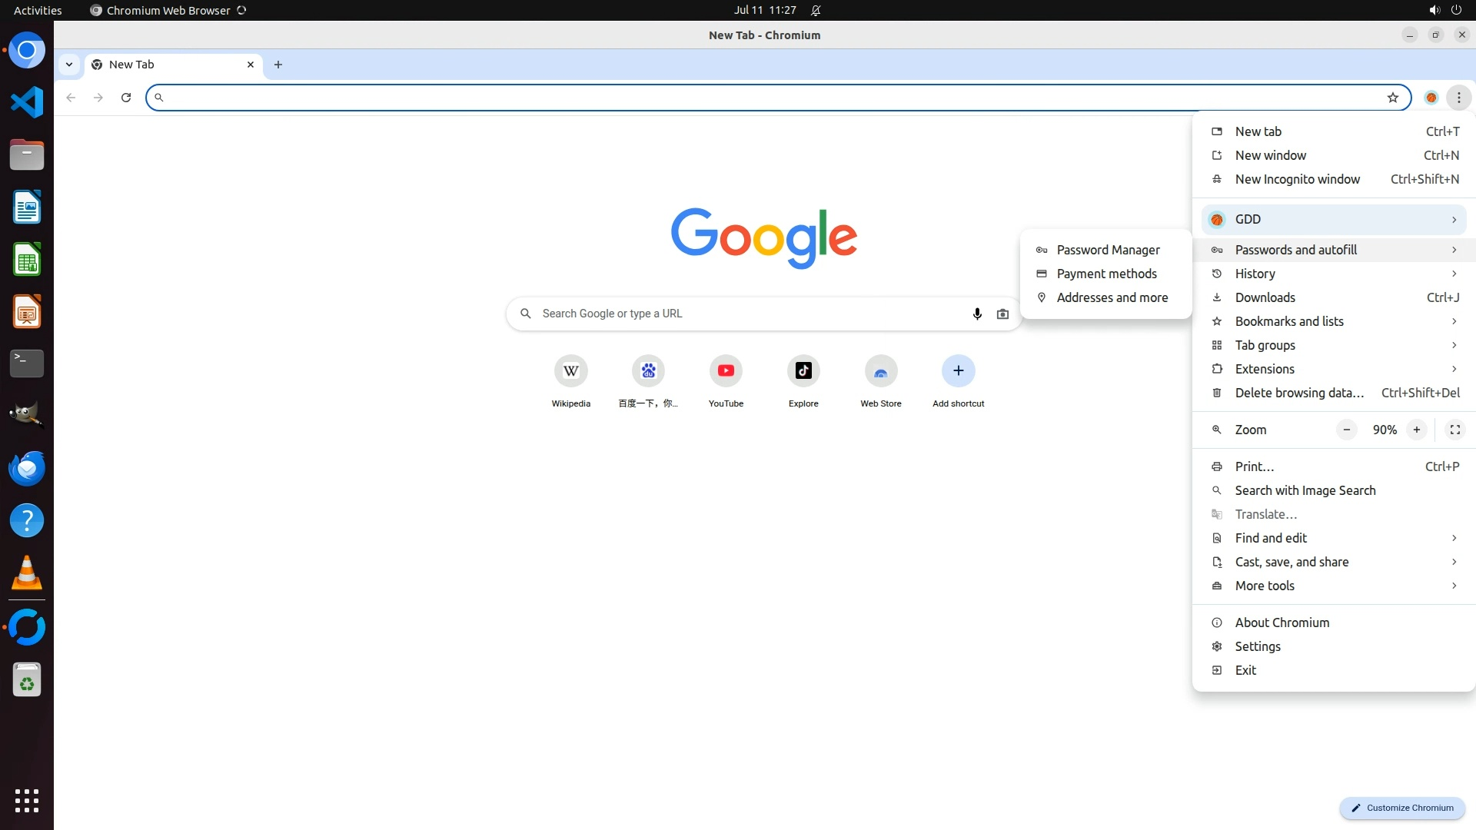Toggle fullscreen mode from the Zoom row
The width and height of the screenshot is (1476, 830).
click(1454, 430)
